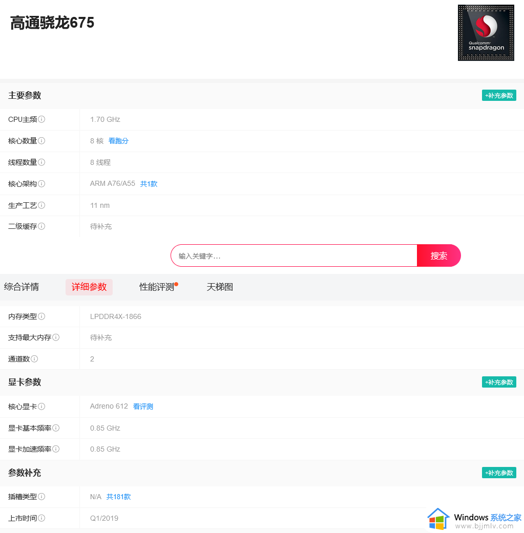Click info icon beside 核心数量
524x533 pixels.
pos(41,141)
